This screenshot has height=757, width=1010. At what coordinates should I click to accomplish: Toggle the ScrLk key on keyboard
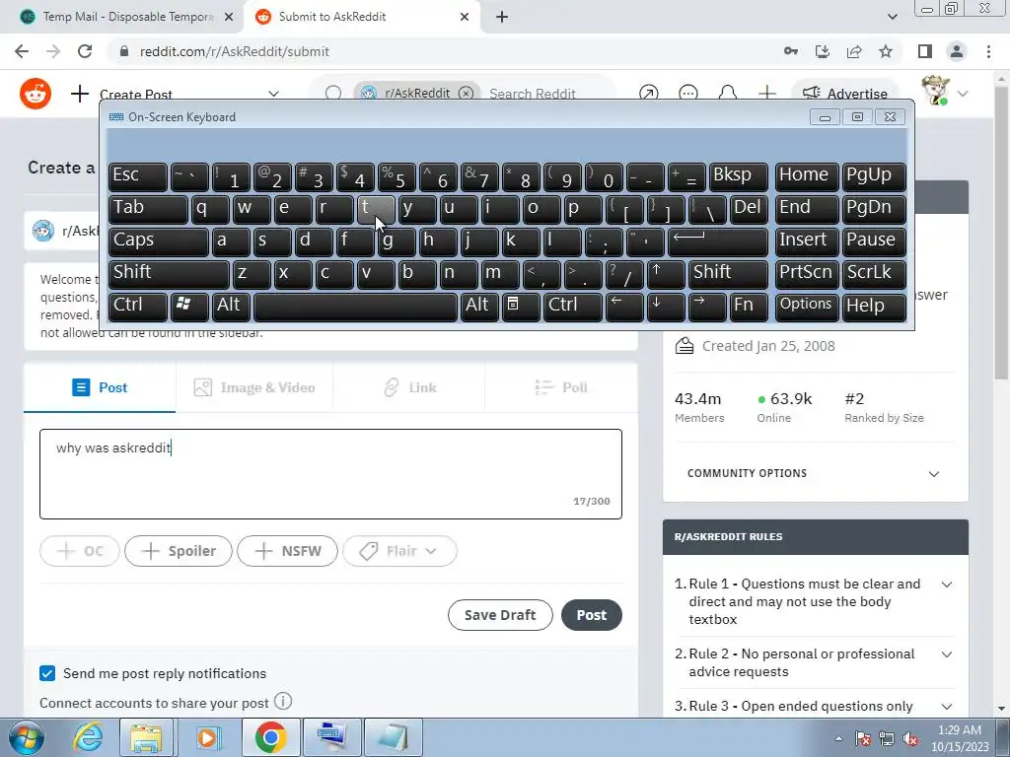[874, 275]
